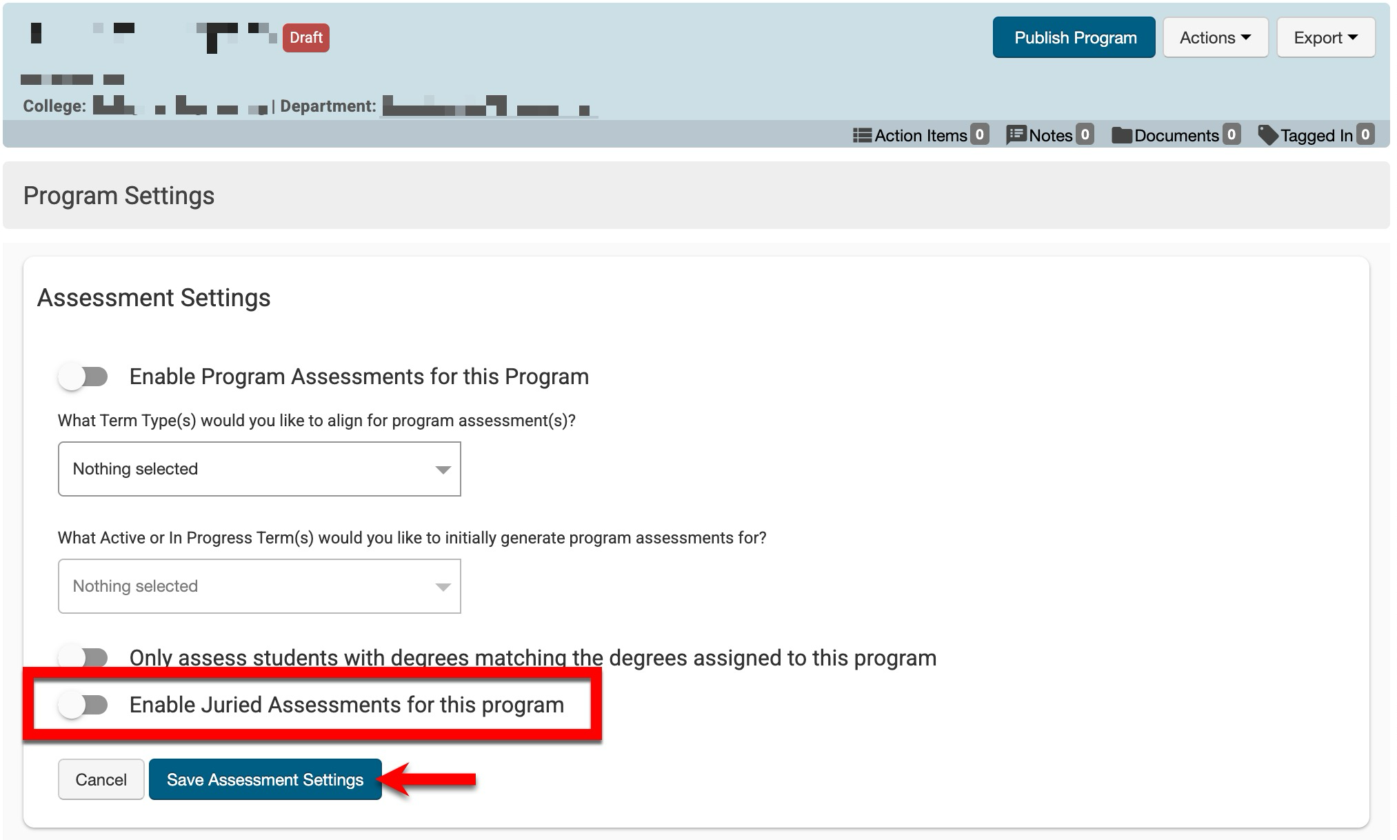Cancel the assessment settings changes

tap(101, 779)
